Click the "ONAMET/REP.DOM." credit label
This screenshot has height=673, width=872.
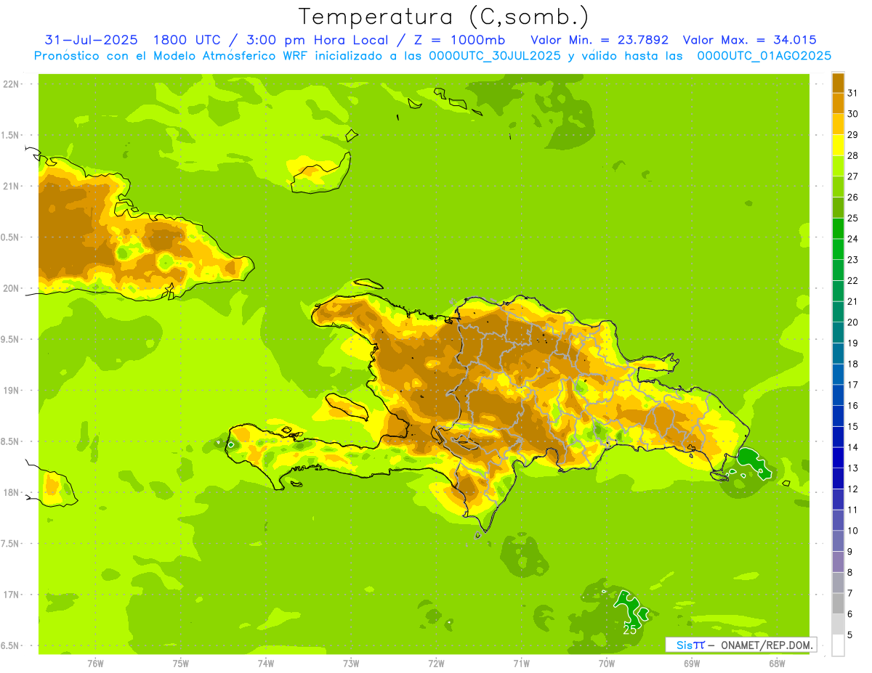click(766, 645)
